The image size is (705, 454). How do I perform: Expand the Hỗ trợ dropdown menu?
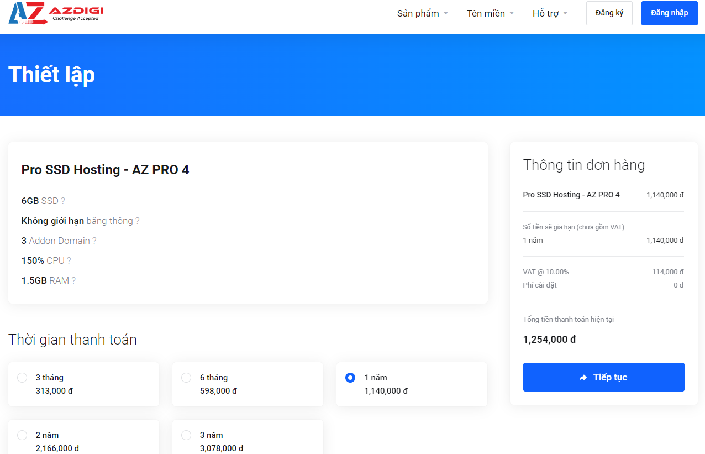pos(550,13)
